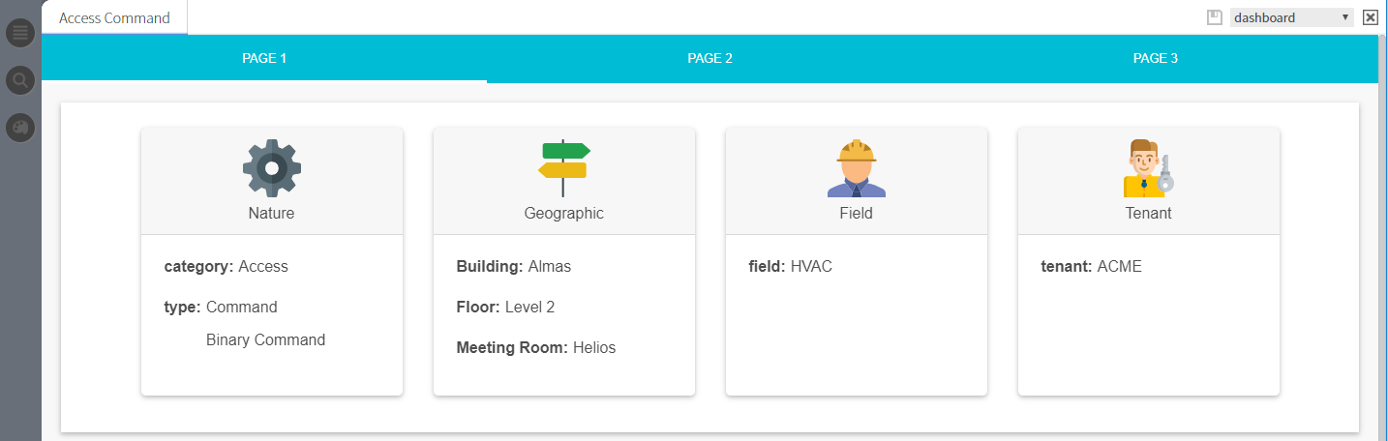Switch to the PAGE 1 tab
This screenshot has width=1388, height=441.
point(264,58)
